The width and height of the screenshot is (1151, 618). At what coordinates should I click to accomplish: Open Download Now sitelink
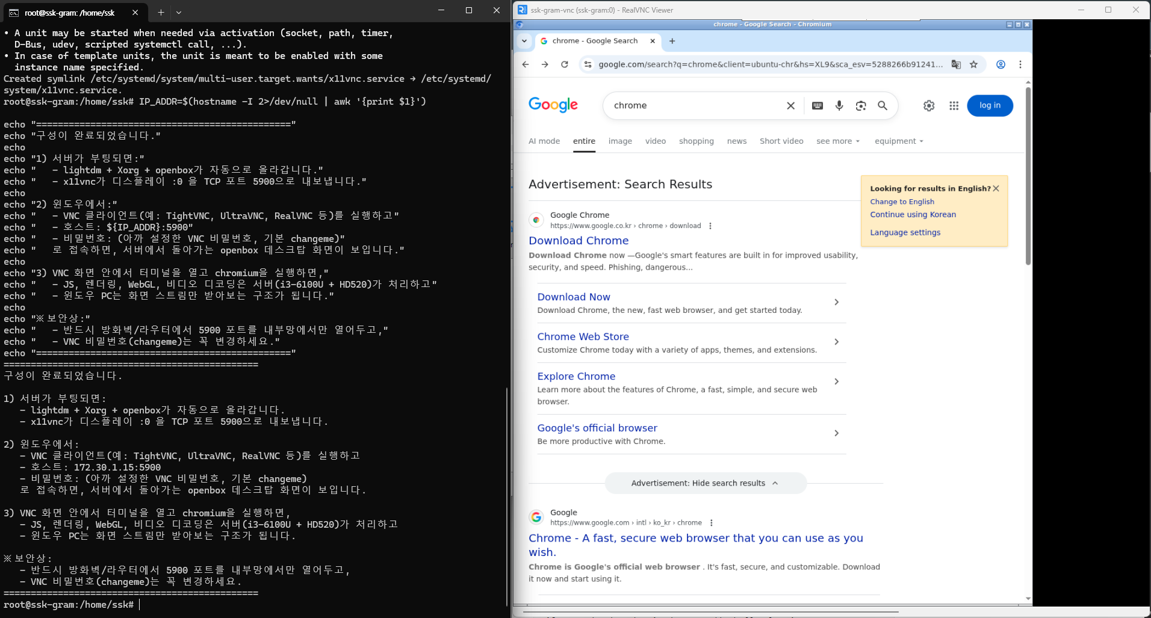point(574,297)
